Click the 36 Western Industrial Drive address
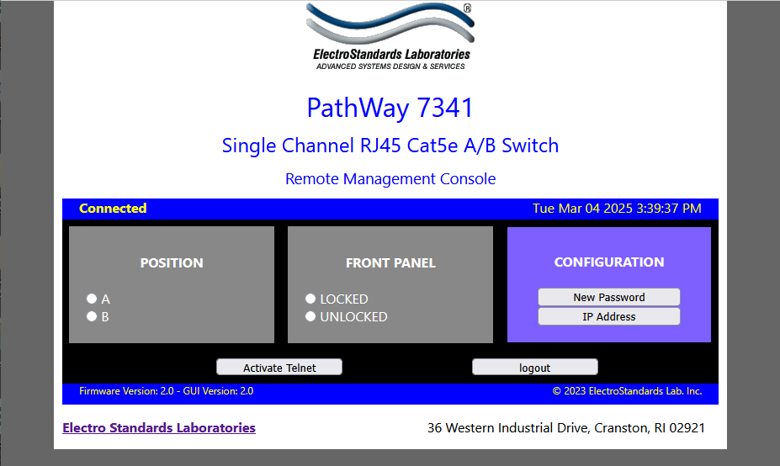The height and width of the screenshot is (466, 780). coord(566,427)
